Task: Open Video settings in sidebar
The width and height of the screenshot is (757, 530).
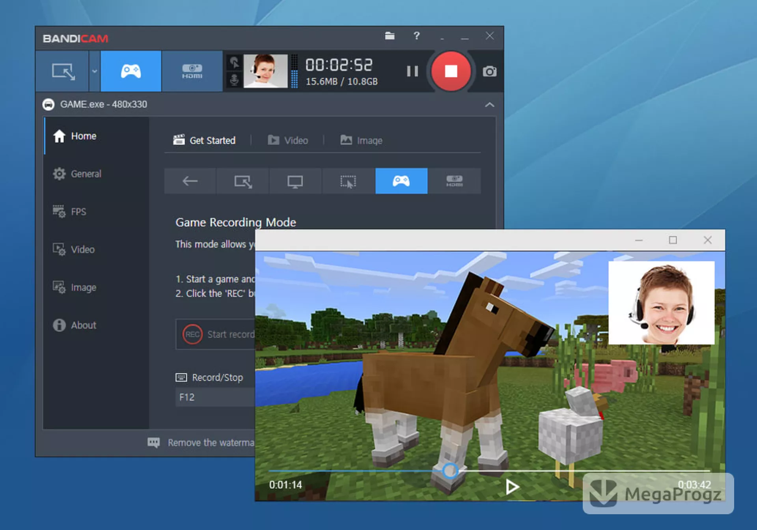Action: [x=96, y=250]
